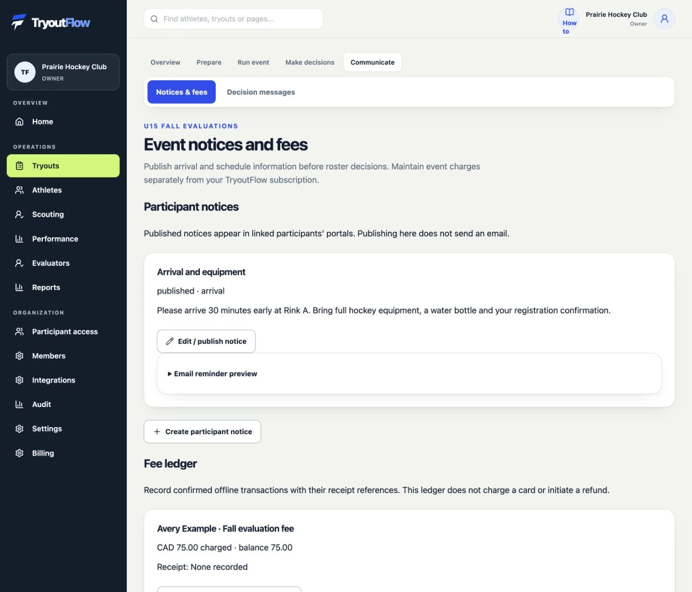Screen dimensions: 692x592
Task: Click the Find athletes search field
Action: (234, 19)
